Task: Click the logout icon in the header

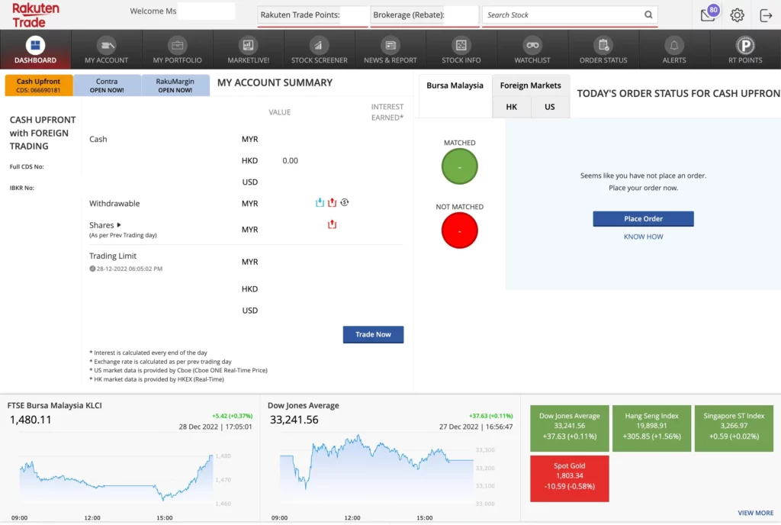Action: point(766,15)
